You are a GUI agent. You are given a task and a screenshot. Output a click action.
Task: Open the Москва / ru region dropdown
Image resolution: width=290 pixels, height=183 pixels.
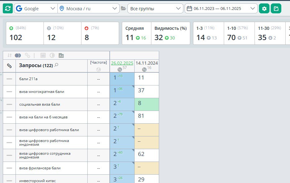point(89,8)
